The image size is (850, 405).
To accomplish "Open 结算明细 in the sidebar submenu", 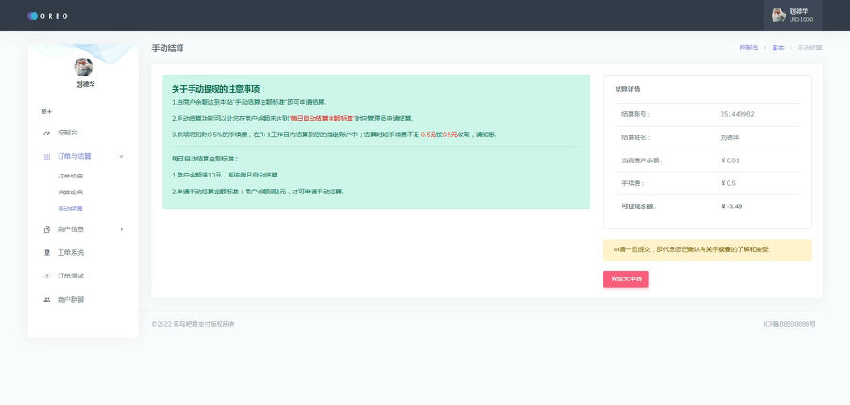I will click(x=71, y=193).
